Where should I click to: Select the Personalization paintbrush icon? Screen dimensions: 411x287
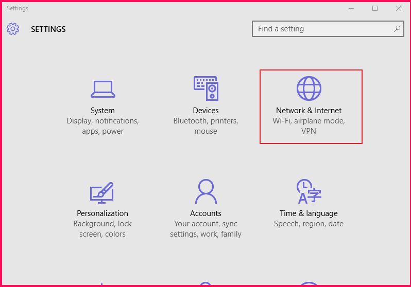(x=102, y=192)
